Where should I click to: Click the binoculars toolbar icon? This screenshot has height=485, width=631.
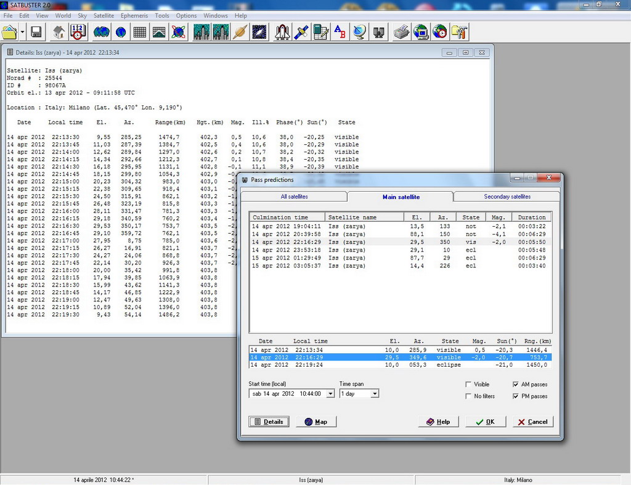[379, 32]
